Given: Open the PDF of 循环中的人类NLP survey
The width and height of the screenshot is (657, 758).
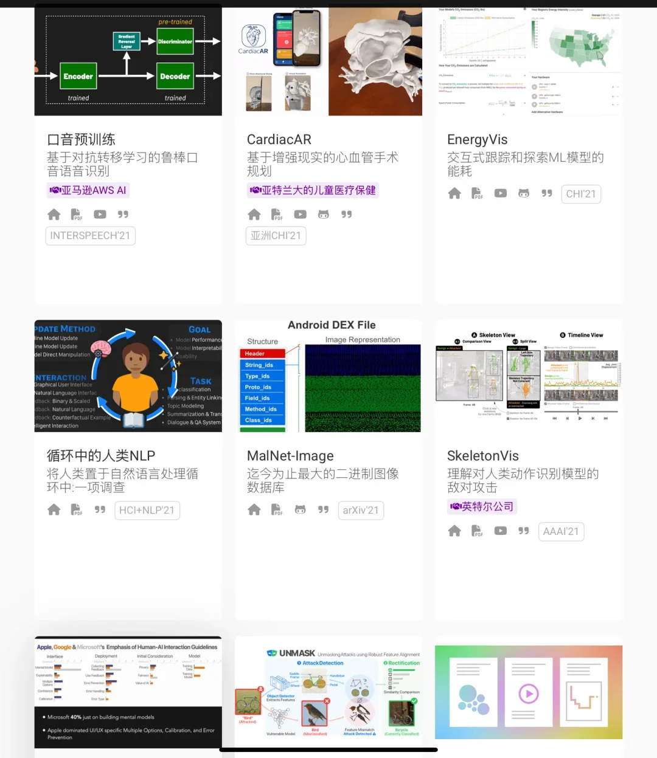Looking at the screenshot, I should pyautogui.click(x=76, y=510).
